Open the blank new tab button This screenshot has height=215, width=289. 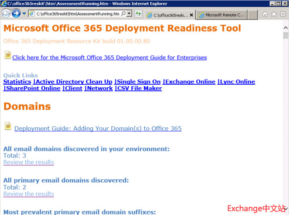[x=252, y=15]
